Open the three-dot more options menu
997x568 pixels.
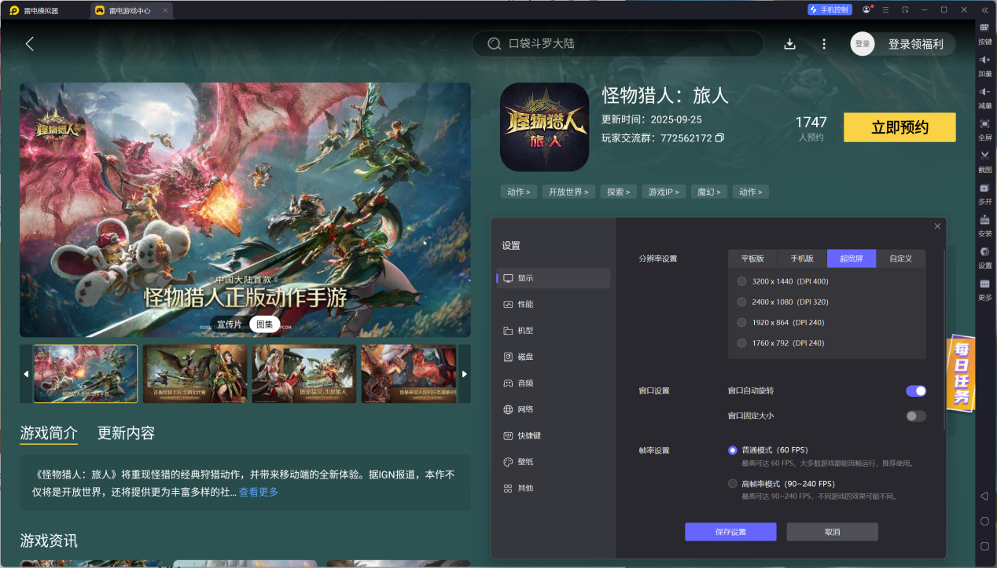coord(824,44)
